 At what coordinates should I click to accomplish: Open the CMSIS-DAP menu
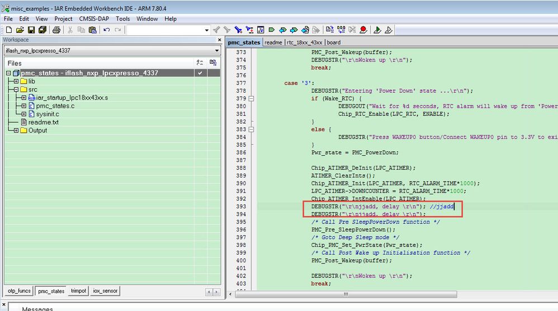94,19
